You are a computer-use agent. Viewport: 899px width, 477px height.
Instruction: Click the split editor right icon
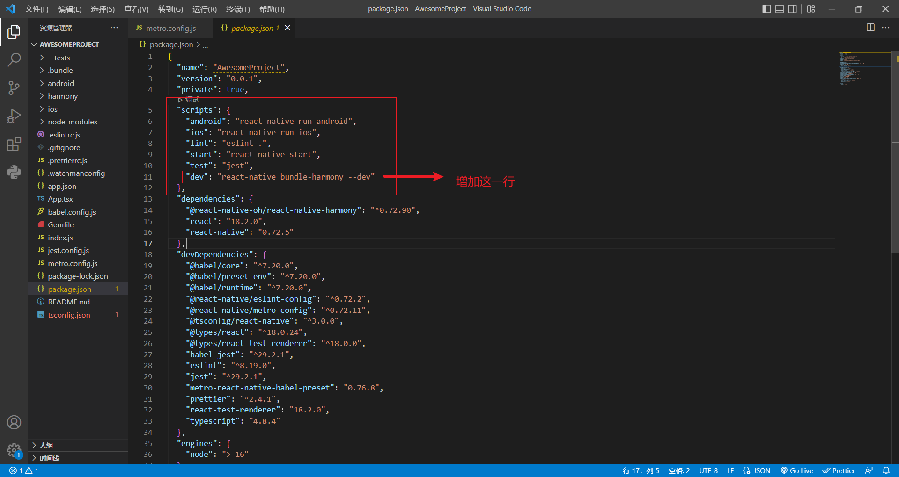870,28
